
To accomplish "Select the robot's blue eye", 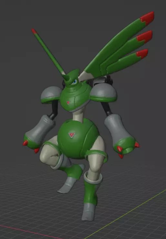I will pyautogui.click(x=75, y=82).
